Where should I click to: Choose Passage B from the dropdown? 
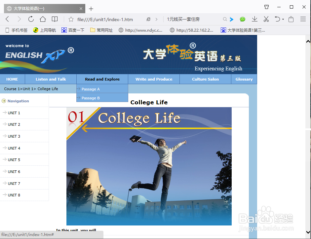[102, 98]
